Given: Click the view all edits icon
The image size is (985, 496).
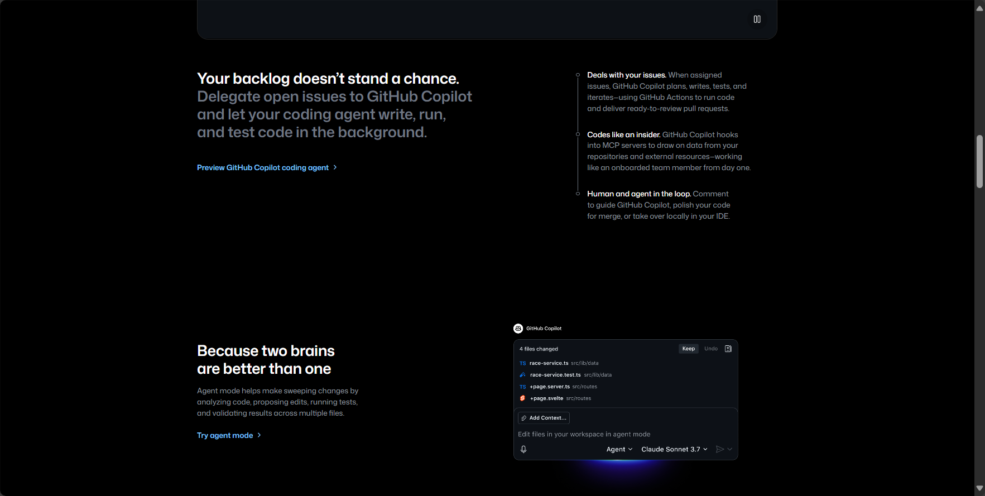Looking at the screenshot, I should (728, 349).
